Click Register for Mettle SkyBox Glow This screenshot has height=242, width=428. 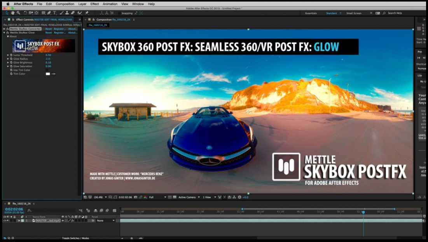pyautogui.click(x=60, y=33)
